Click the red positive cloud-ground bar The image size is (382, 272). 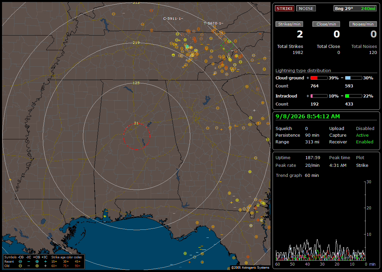[319, 78]
